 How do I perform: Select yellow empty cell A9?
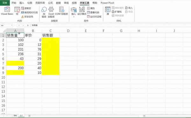(15, 73)
